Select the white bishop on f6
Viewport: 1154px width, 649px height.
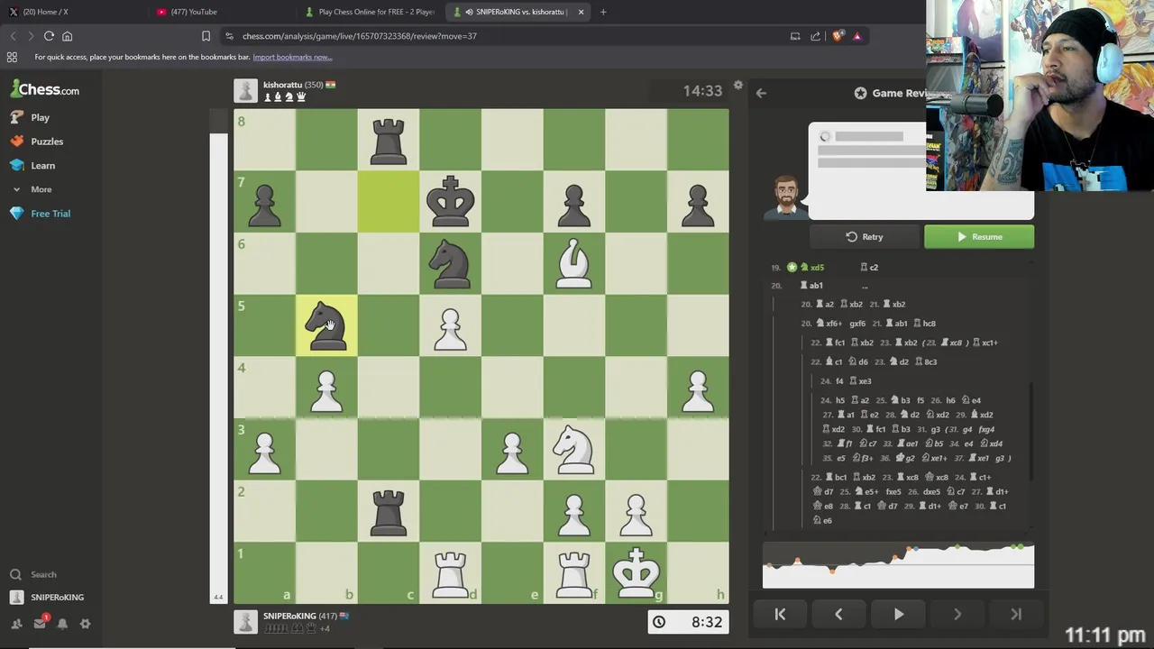574,263
